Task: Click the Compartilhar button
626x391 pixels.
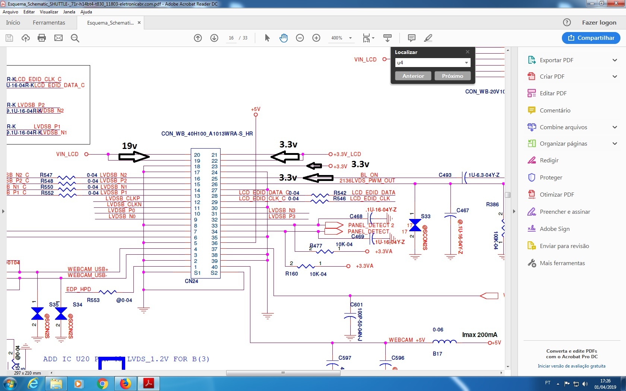Action: pyautogui.click(x=591, y=38)
